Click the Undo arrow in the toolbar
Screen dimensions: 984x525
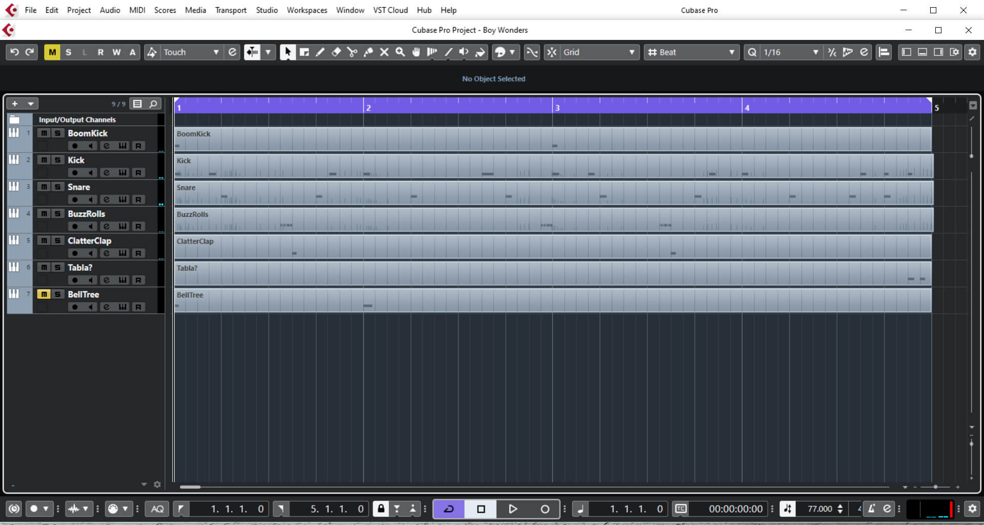[x=14, y=52]
